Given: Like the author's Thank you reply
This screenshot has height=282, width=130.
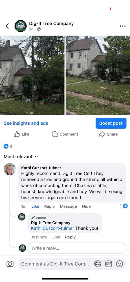Looking at the screenshot, I should (x=56, y=237).
